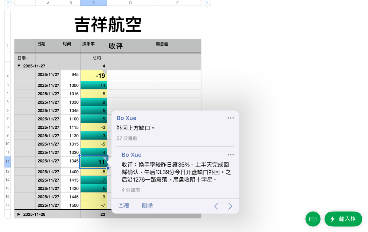Select the -19 cell with comment marker
Image resolution: width=368 pixels, height=232 pixels.
point(94,76)
